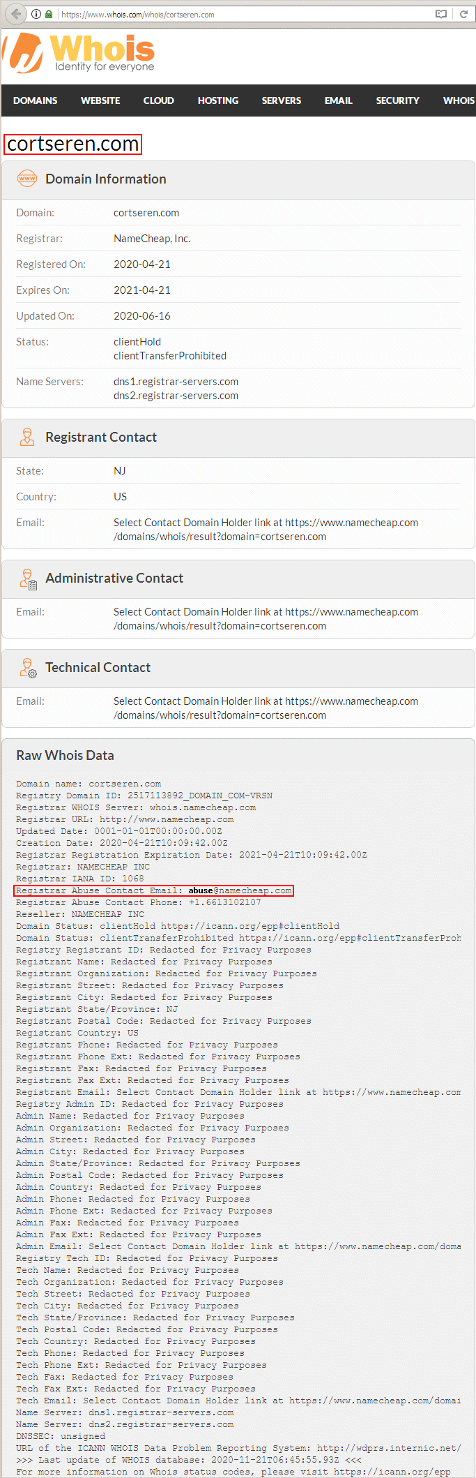This screenshot has height=1478, width=476.
Task: Open the SERVERS navigation menu
Action: [282, 100]
